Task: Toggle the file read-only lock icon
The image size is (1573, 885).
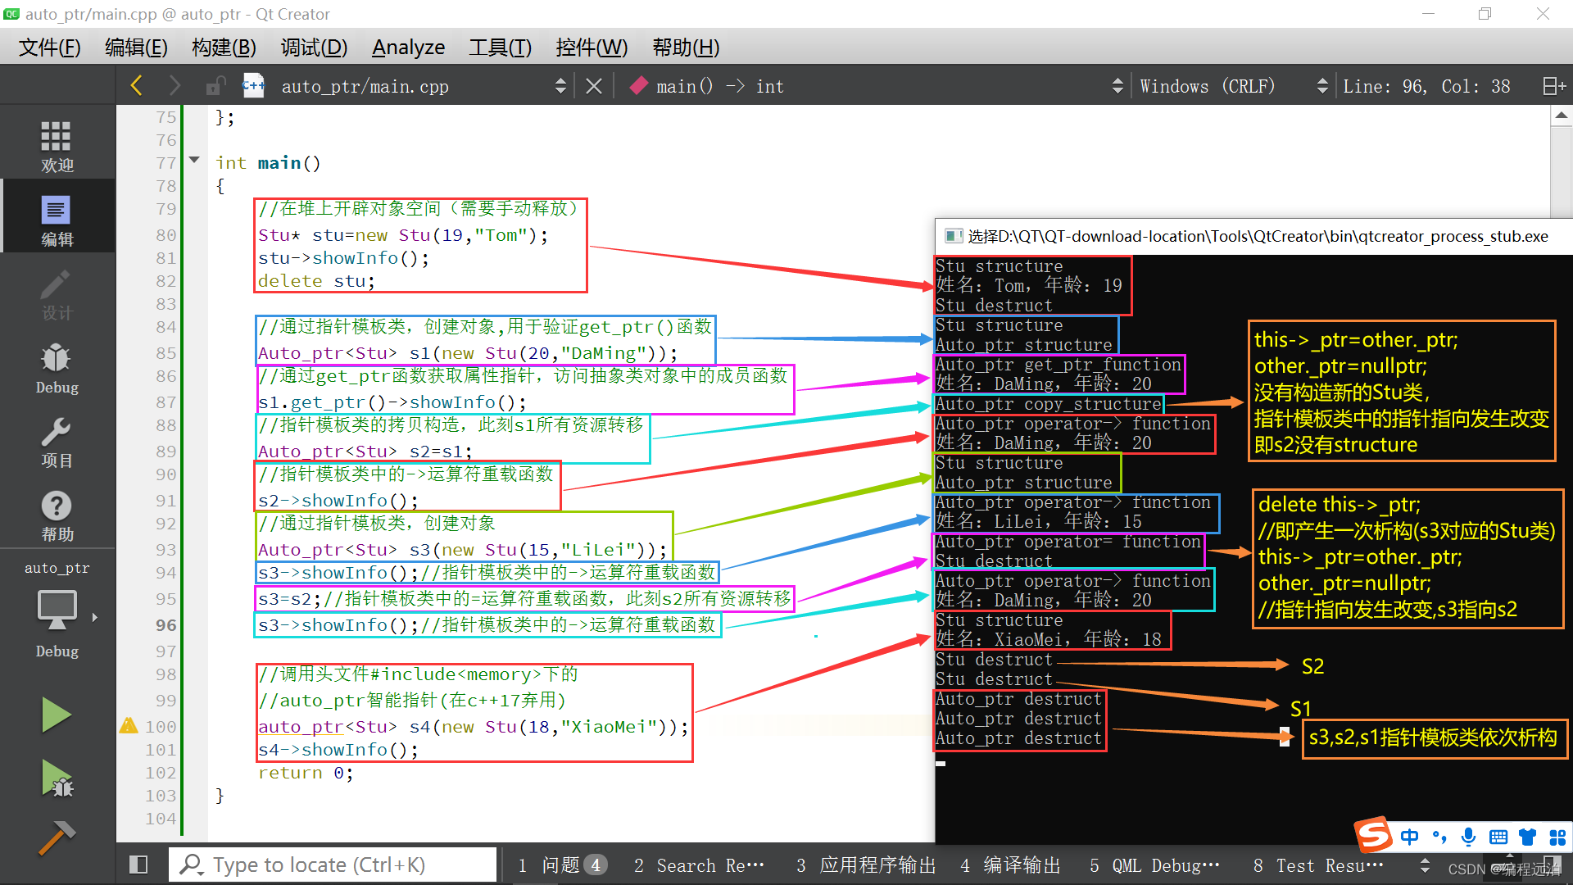Action: point(215,85)
